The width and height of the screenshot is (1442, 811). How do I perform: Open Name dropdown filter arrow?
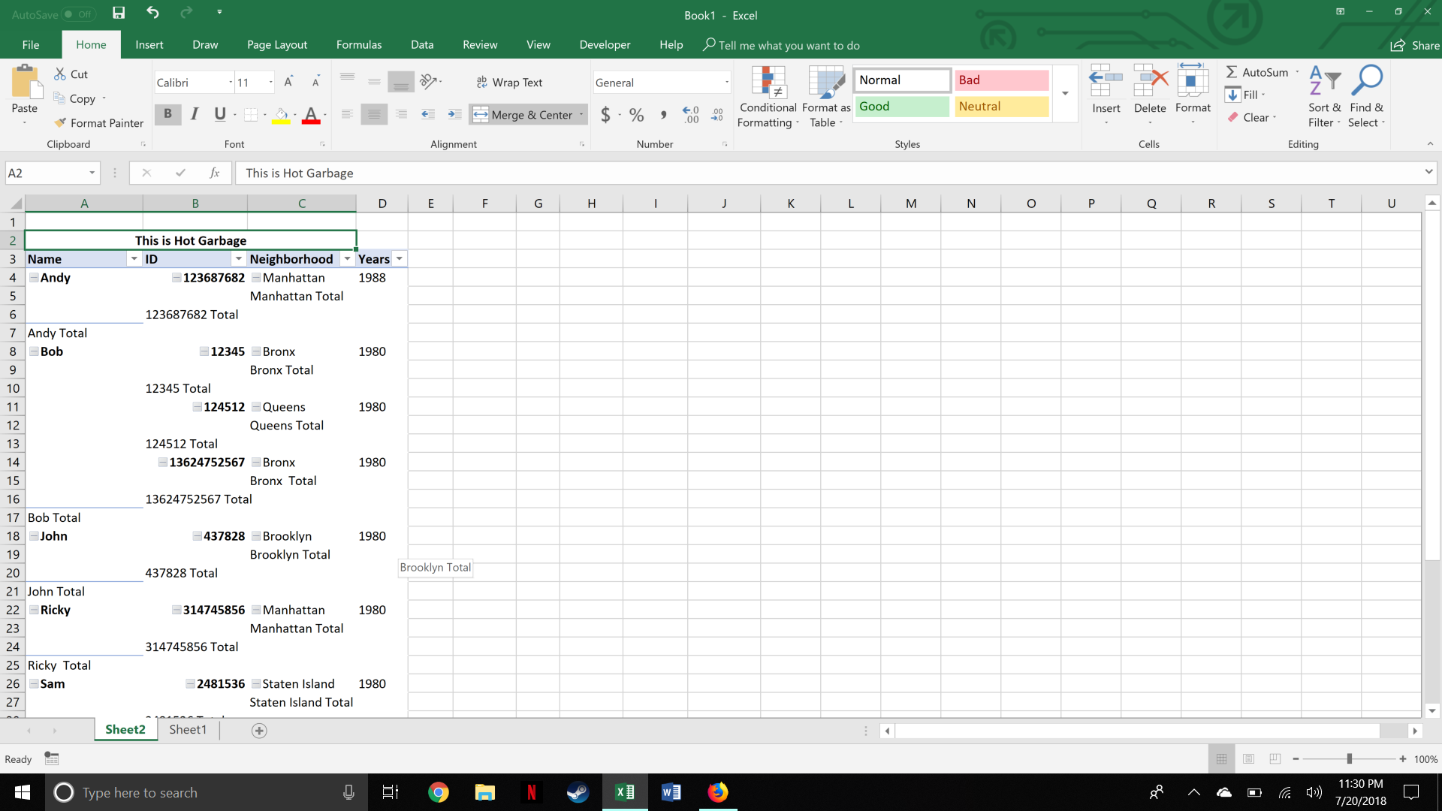134,258
